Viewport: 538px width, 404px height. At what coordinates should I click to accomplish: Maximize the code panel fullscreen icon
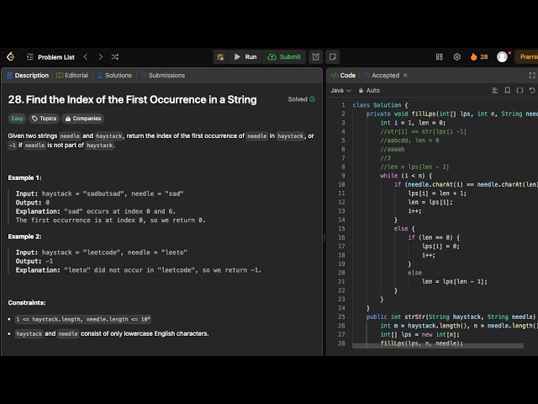532,76
